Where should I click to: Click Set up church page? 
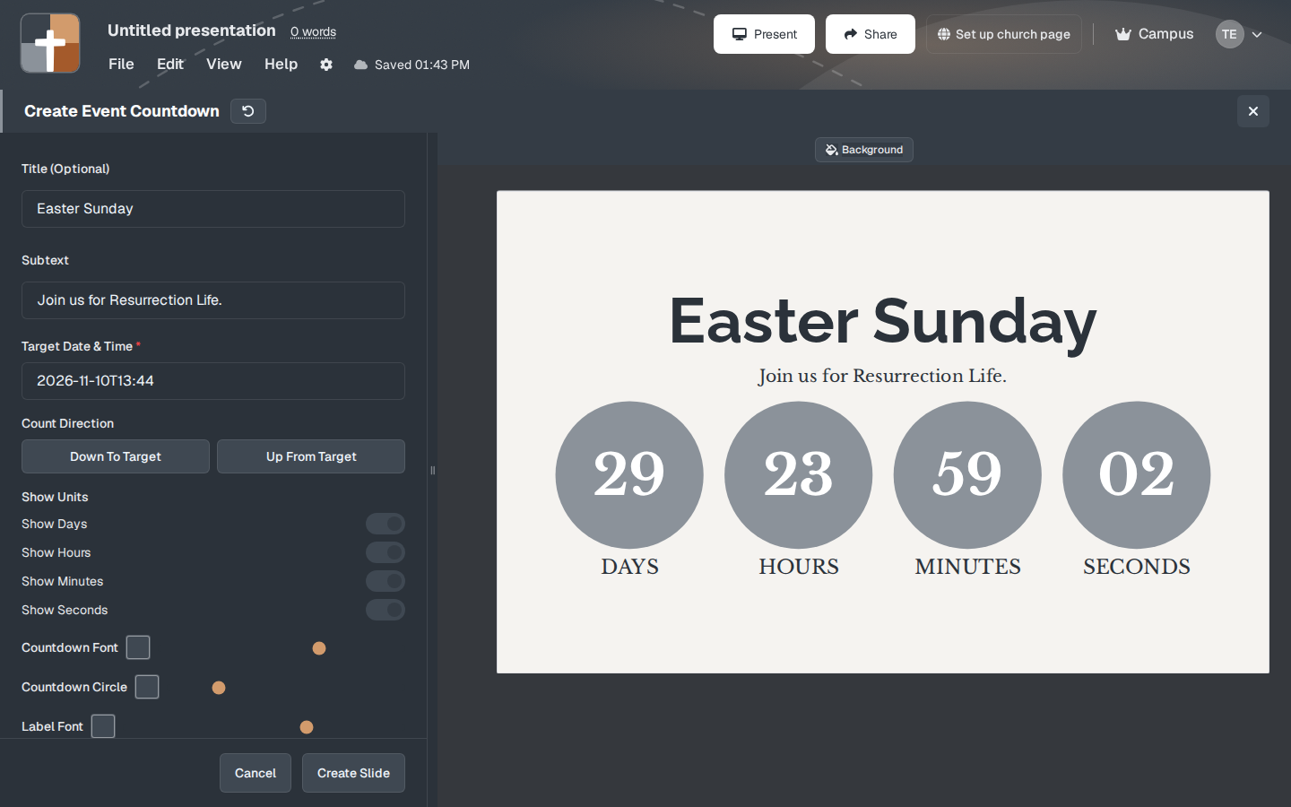[x=1004, y=34]
